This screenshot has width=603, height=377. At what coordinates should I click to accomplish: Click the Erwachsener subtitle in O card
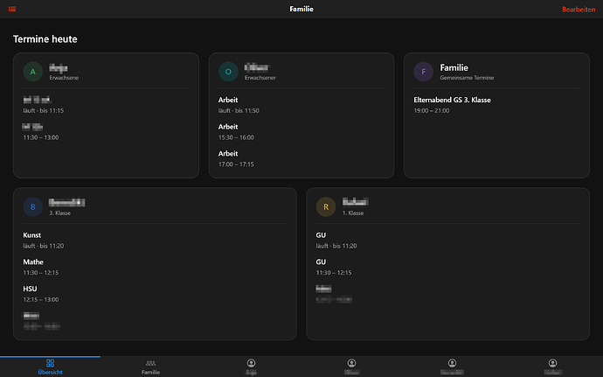260,78
